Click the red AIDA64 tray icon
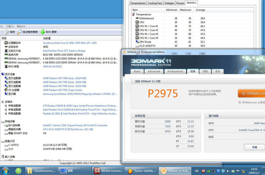The image size is (265, 175). pyautogui.click(x=203, y=171)
